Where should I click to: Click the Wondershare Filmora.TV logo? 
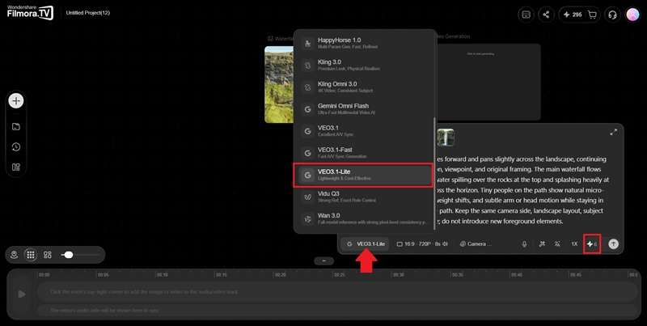[x=30, y=13]
